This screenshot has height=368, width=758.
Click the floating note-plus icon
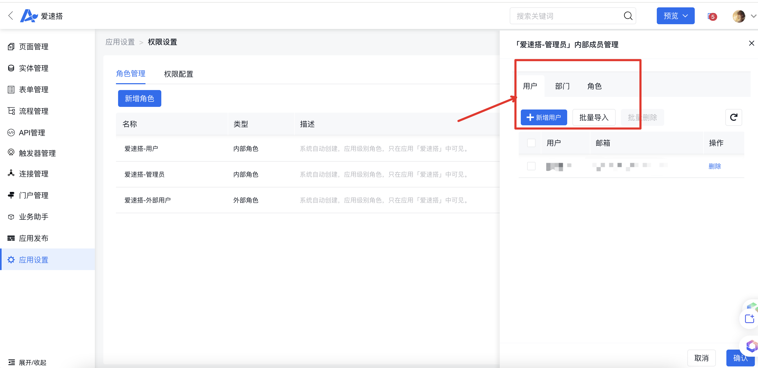[750, 319]
